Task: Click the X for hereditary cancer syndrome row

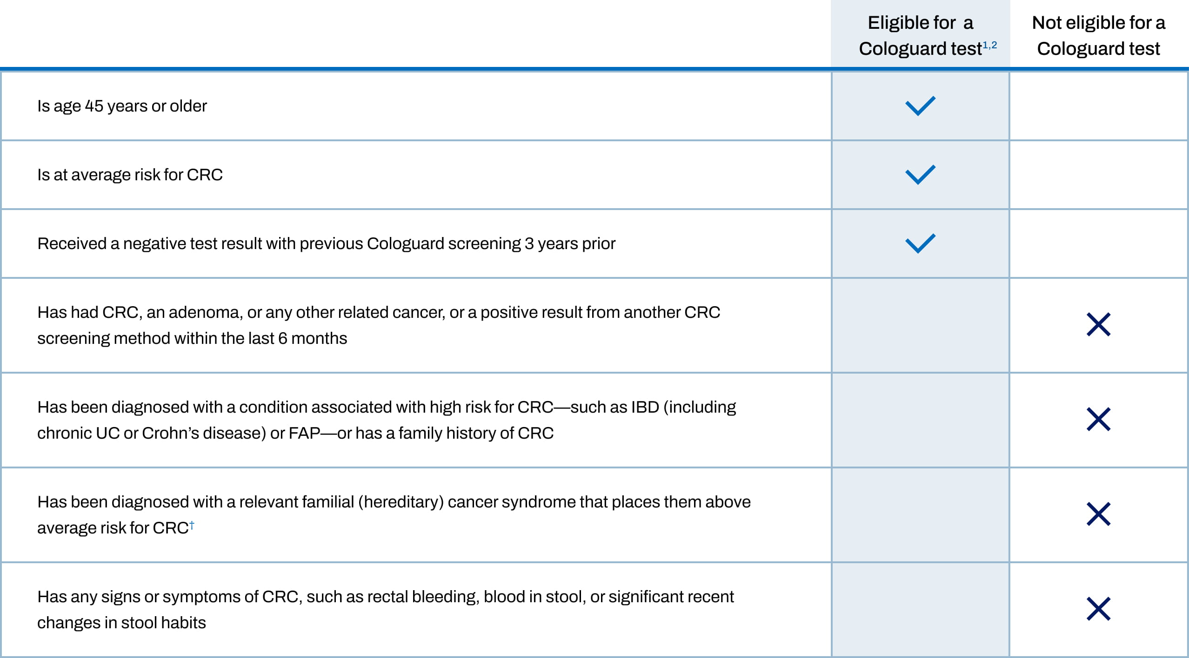Action: click(x=1098, y=514)
